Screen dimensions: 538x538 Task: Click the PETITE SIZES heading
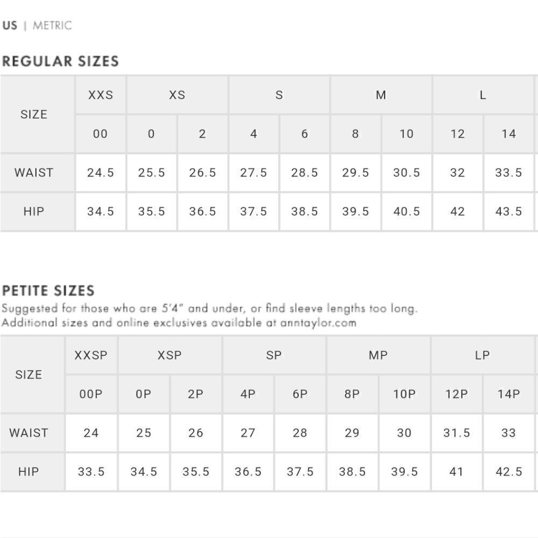(48, 291)
